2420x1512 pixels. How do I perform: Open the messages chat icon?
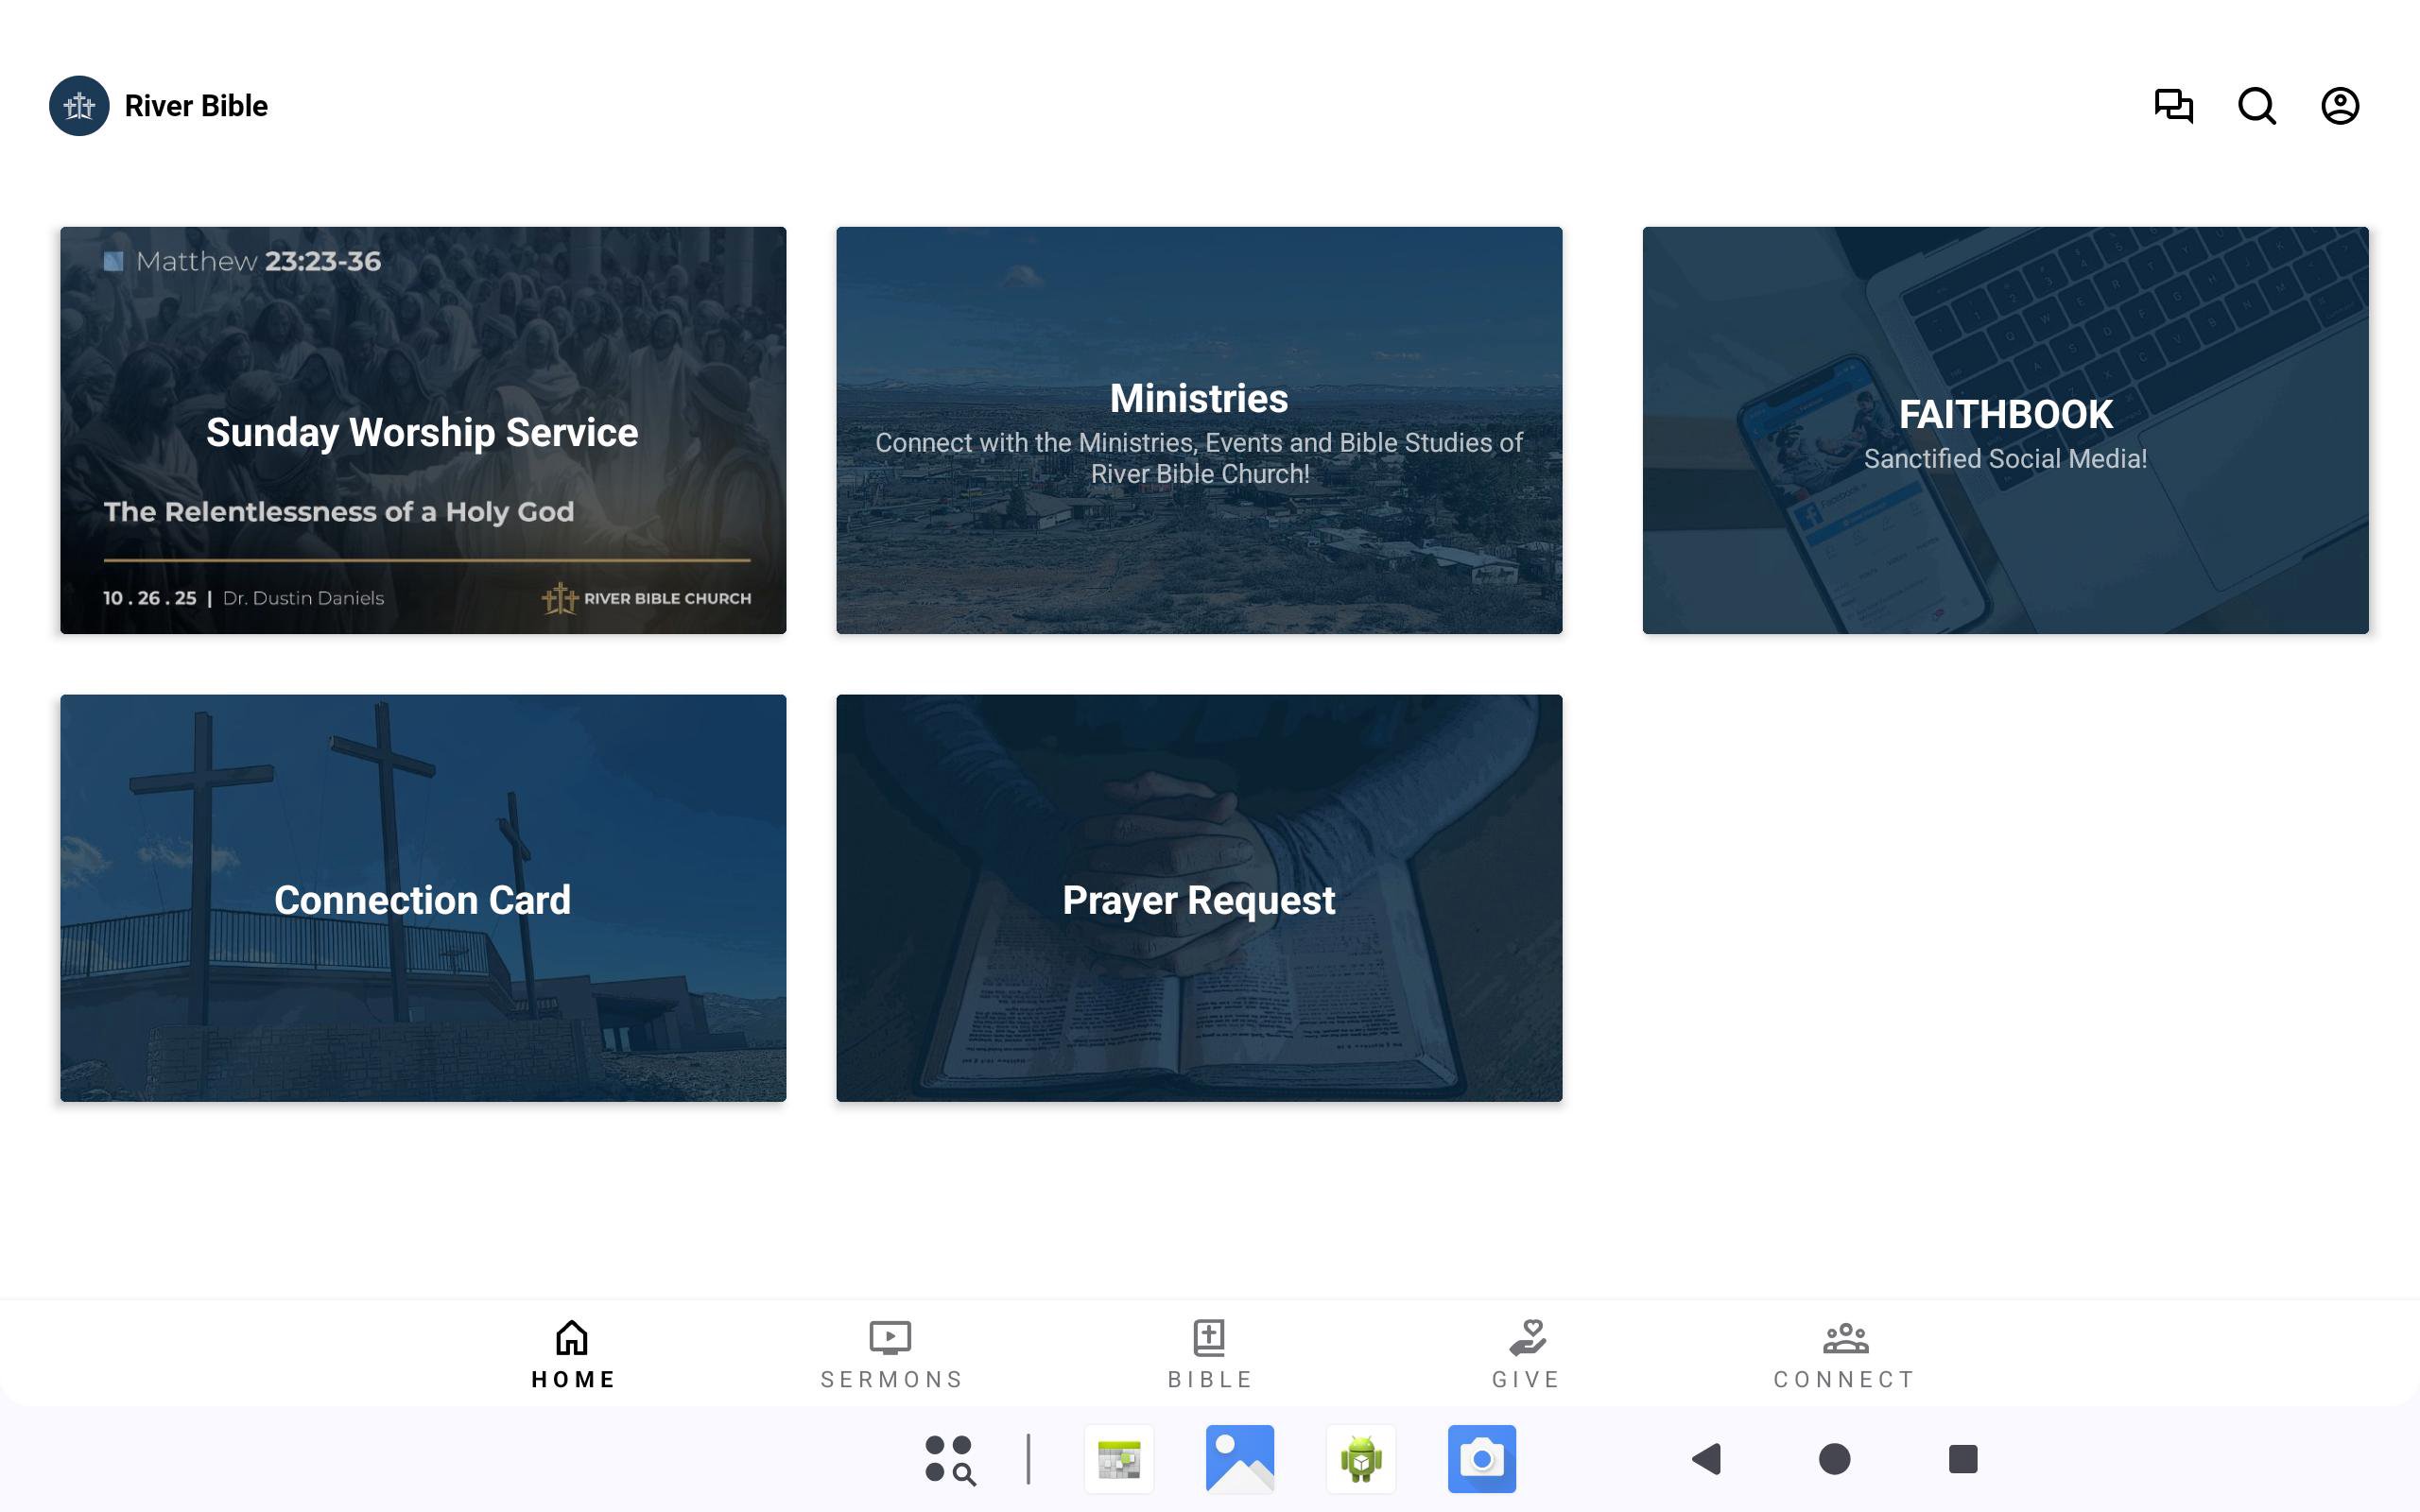(2173, 106)
